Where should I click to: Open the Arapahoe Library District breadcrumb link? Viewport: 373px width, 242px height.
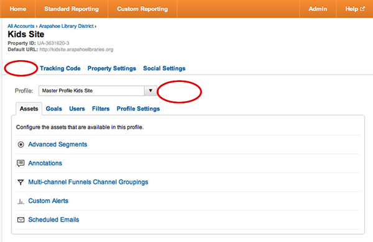click(66, 26)
